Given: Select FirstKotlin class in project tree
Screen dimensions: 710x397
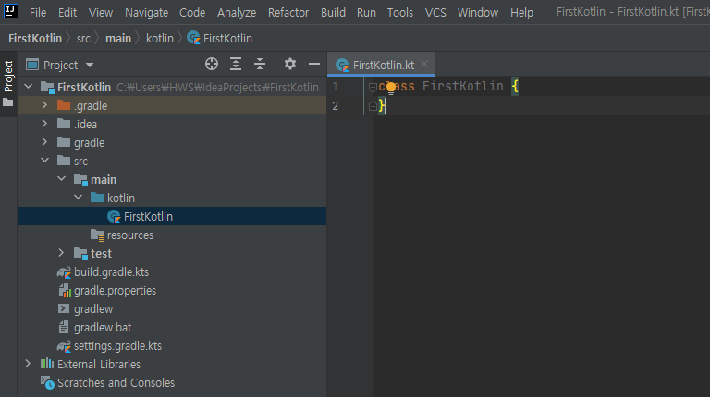Looking at the screenshot, I should click(x=172, y=217).
